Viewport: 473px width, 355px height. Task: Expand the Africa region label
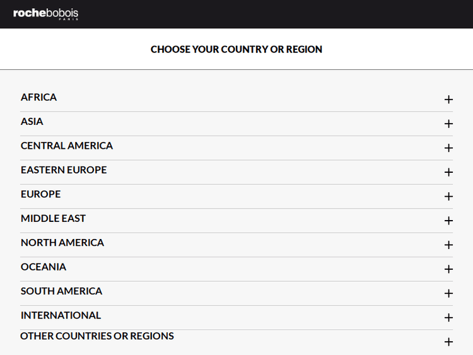pyautogui.click(x=39, y=97)
